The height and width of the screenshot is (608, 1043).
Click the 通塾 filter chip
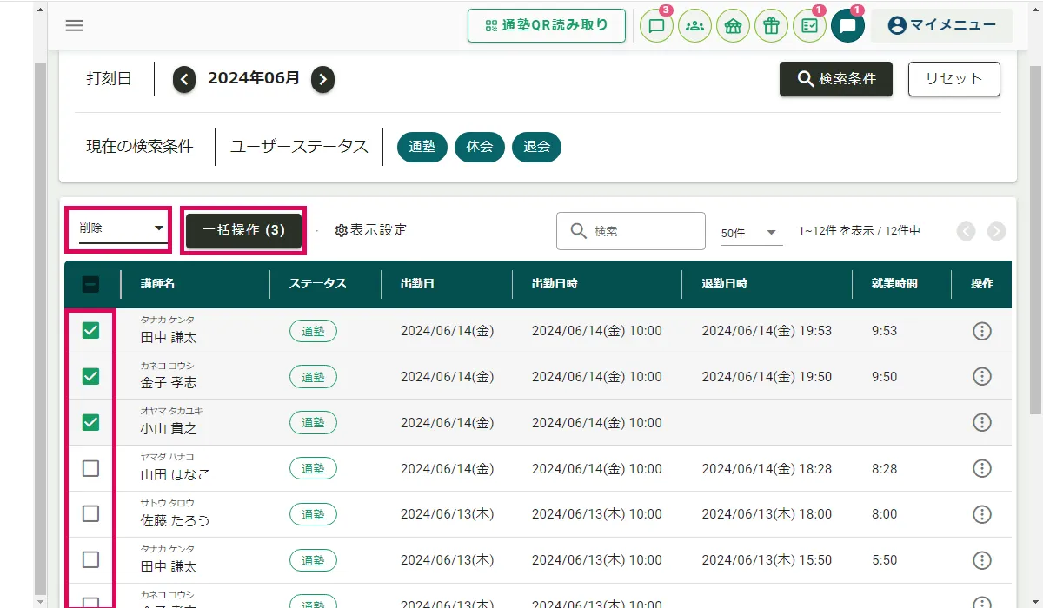(422, 147)
